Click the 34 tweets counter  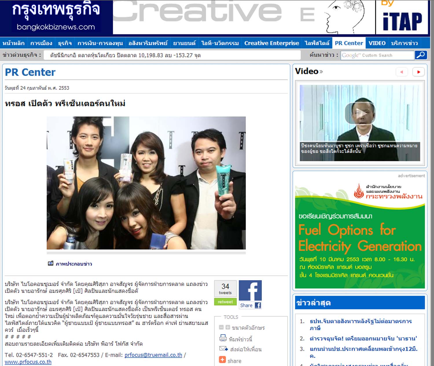225,289
